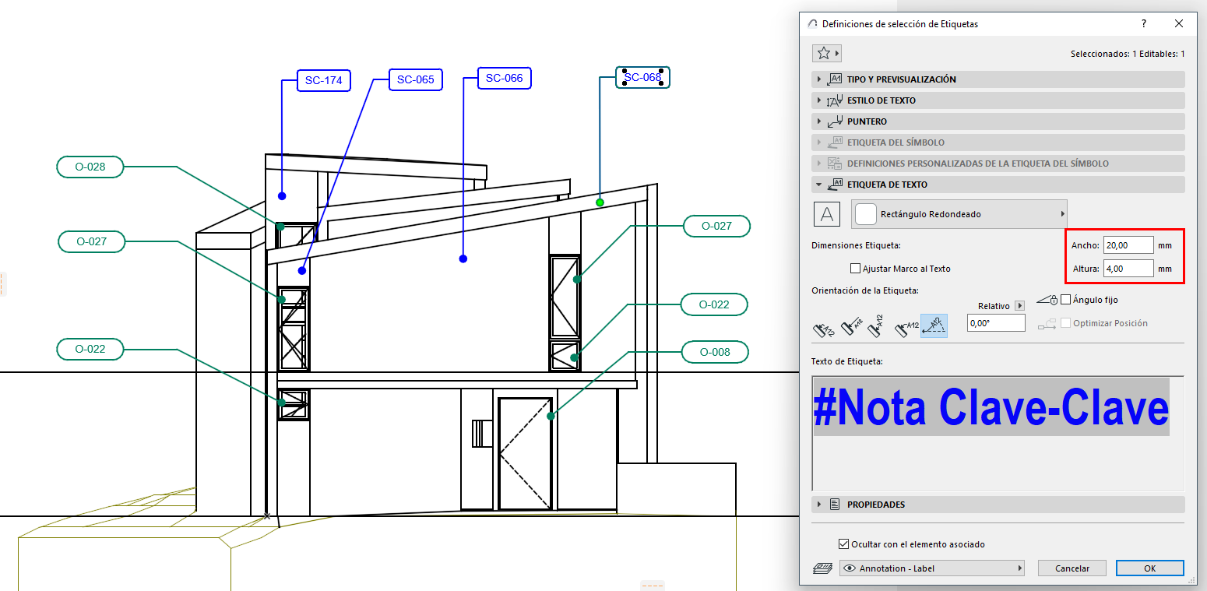The height and width of the screenshot is (591, 1207).
Task: Click the fixed angle lock icon
Action: coord(1047,300)
